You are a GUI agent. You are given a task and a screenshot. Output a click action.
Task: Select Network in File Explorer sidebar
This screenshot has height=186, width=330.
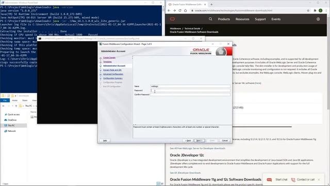pos(11,131)
